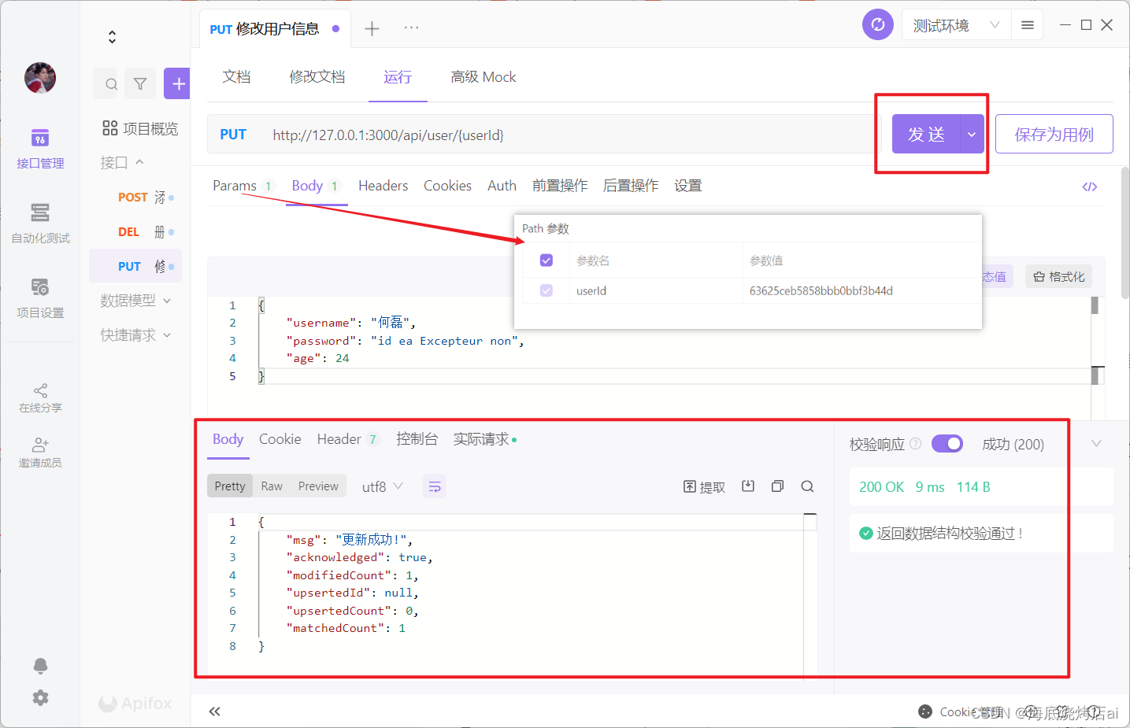The width and height of the screenshot is (1130, 728).
Task: Toggle the 校验响应 switch
Action: tap(947, 444)
